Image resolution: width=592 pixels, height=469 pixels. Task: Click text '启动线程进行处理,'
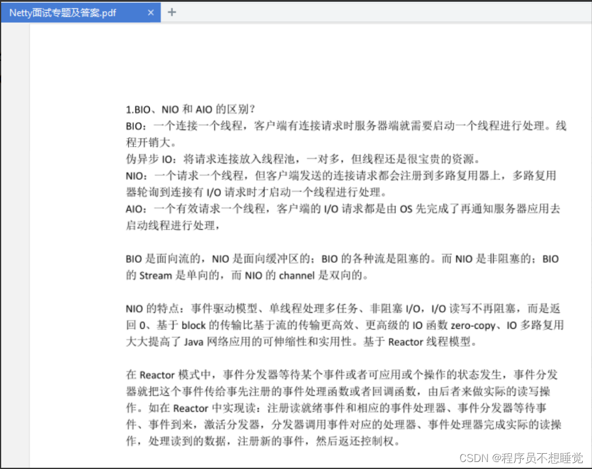172,225
